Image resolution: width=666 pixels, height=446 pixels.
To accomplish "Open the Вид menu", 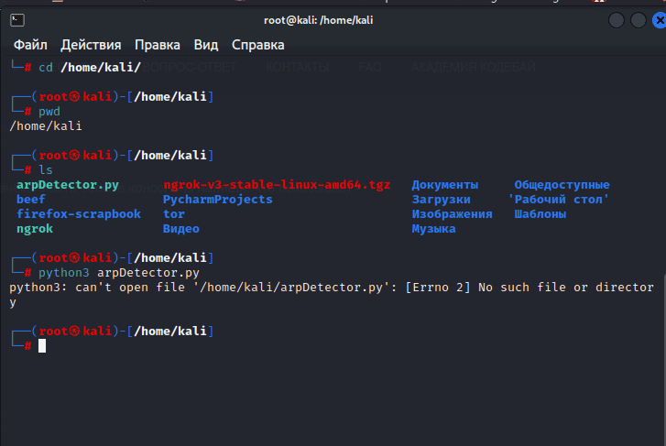I will [x=206, y=45].
